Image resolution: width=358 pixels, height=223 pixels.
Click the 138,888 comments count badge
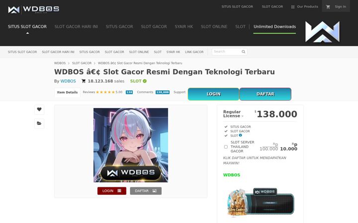point(163,92)
